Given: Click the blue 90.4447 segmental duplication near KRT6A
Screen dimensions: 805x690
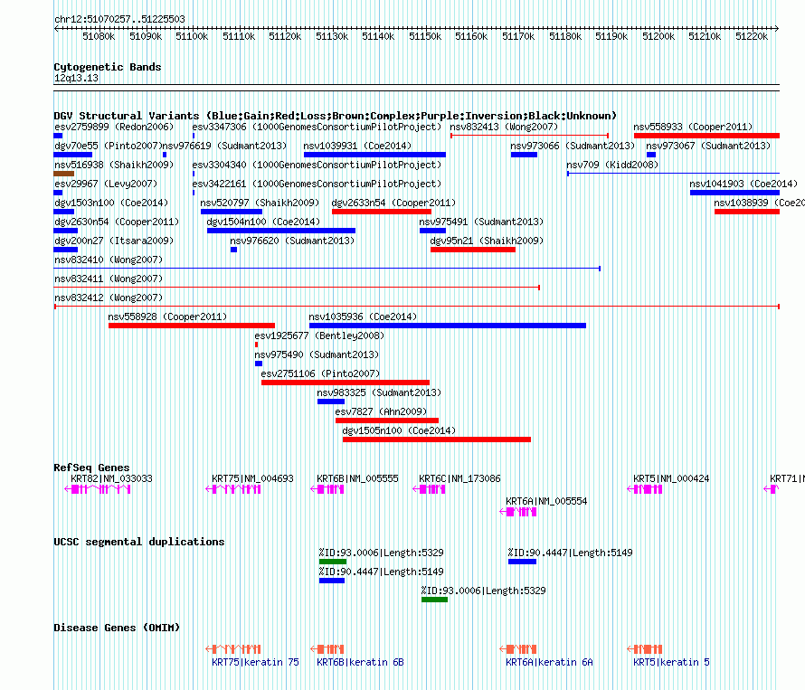Looking at the screenshot, I should pyautogui.click(x=522, y=562).
